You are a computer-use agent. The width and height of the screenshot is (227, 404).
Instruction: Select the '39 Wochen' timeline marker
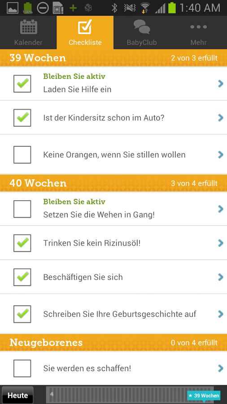[x=204, y=395]
